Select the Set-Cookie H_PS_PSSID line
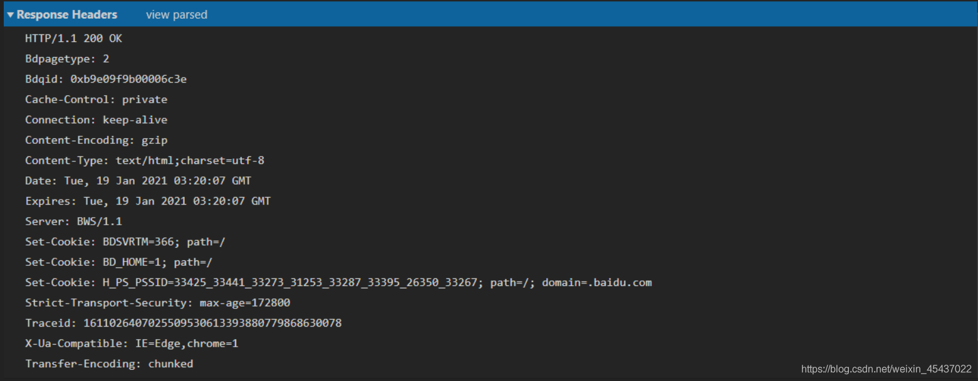This screenshot has width=978, height=381. coord(338,283)
